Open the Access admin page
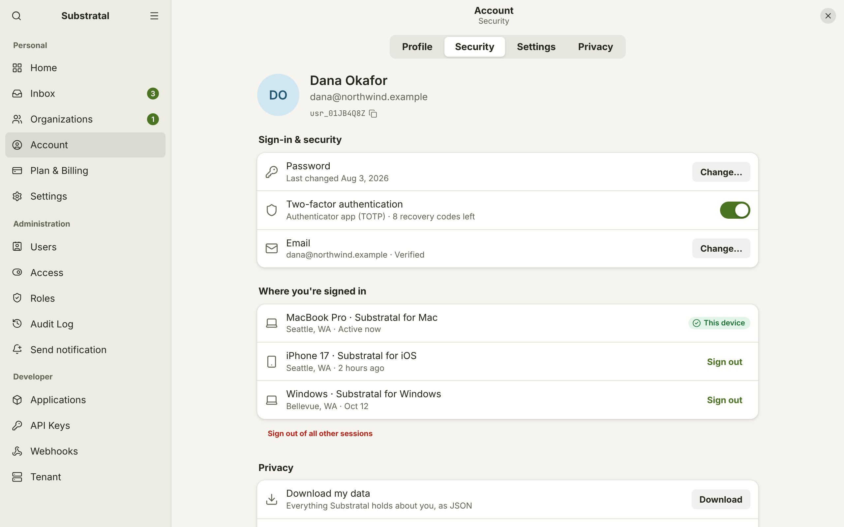This screenshot has height=527, width=844. [85, 273]
